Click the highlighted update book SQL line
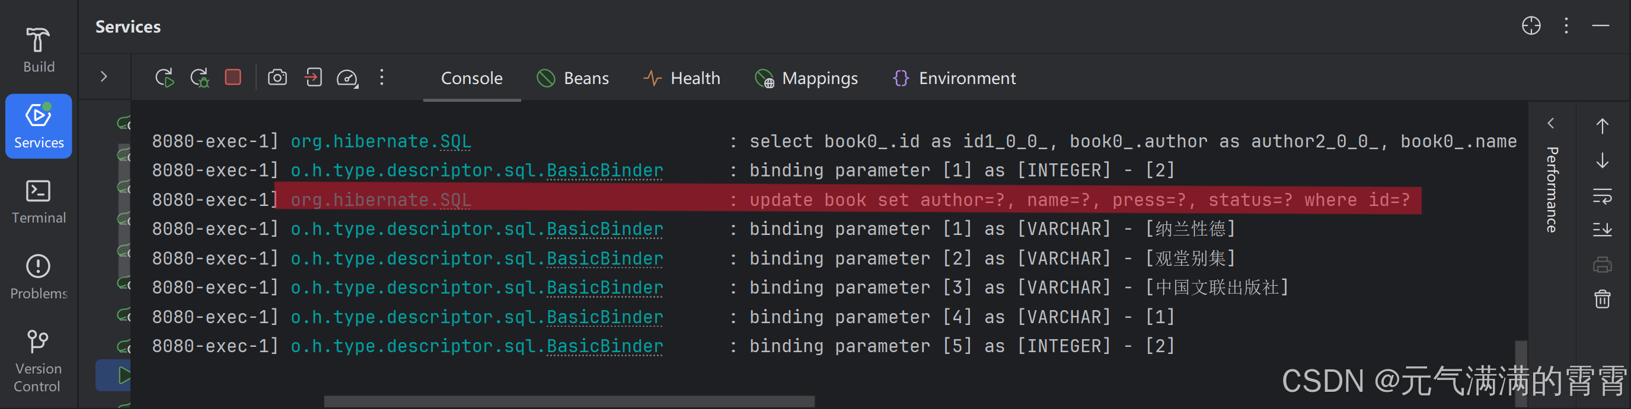The width and height of the screenshot is (1631, 409). 848,199
